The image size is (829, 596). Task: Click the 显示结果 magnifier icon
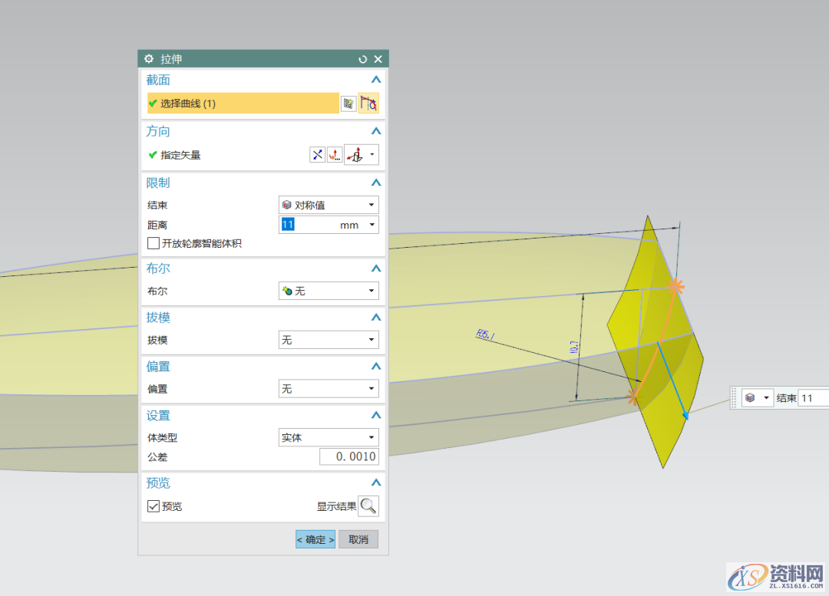(x=368, y=506)
